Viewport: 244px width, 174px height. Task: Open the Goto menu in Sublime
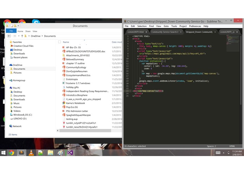coord(166,26)
